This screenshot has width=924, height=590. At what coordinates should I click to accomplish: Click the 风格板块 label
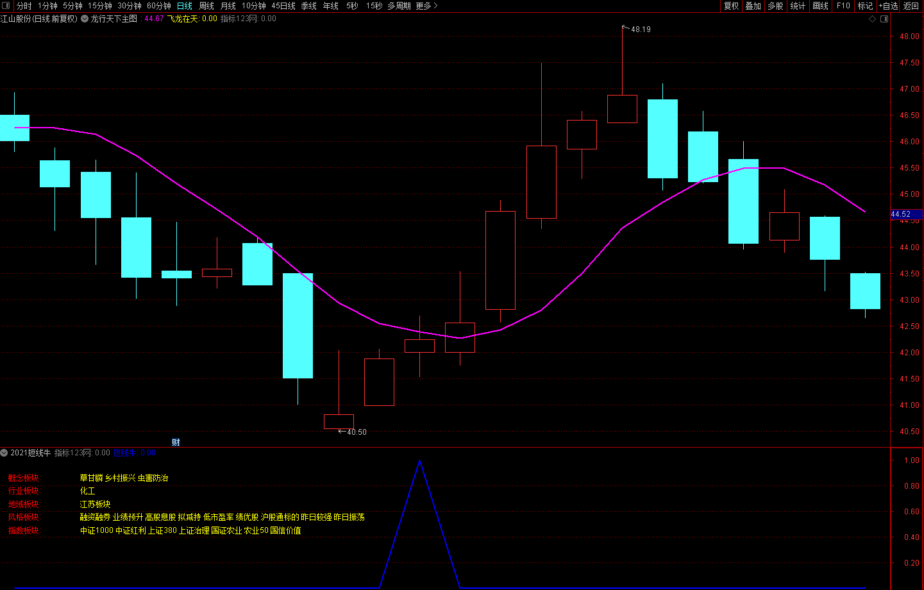tap(24, 517)
